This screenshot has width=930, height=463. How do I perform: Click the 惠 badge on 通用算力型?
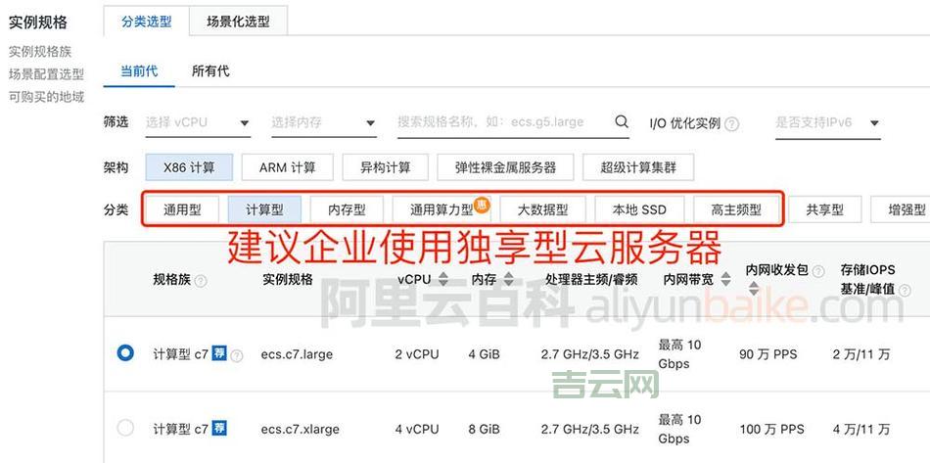pyautogui.click(x=483, y=205)
